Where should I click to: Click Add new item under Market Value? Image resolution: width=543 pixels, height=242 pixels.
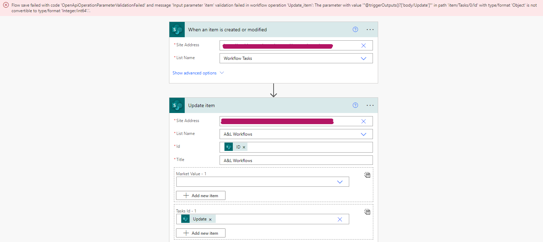[200, 195]
